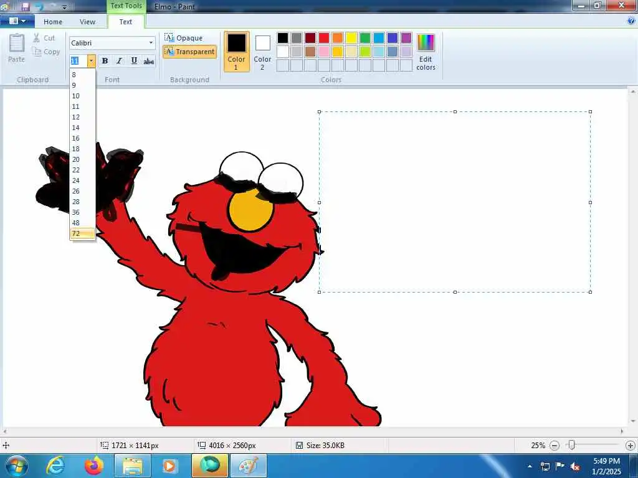Viewport: 638px width, 478px height.
Task: Choose font size 36 from list
Action: click(83, 212)
